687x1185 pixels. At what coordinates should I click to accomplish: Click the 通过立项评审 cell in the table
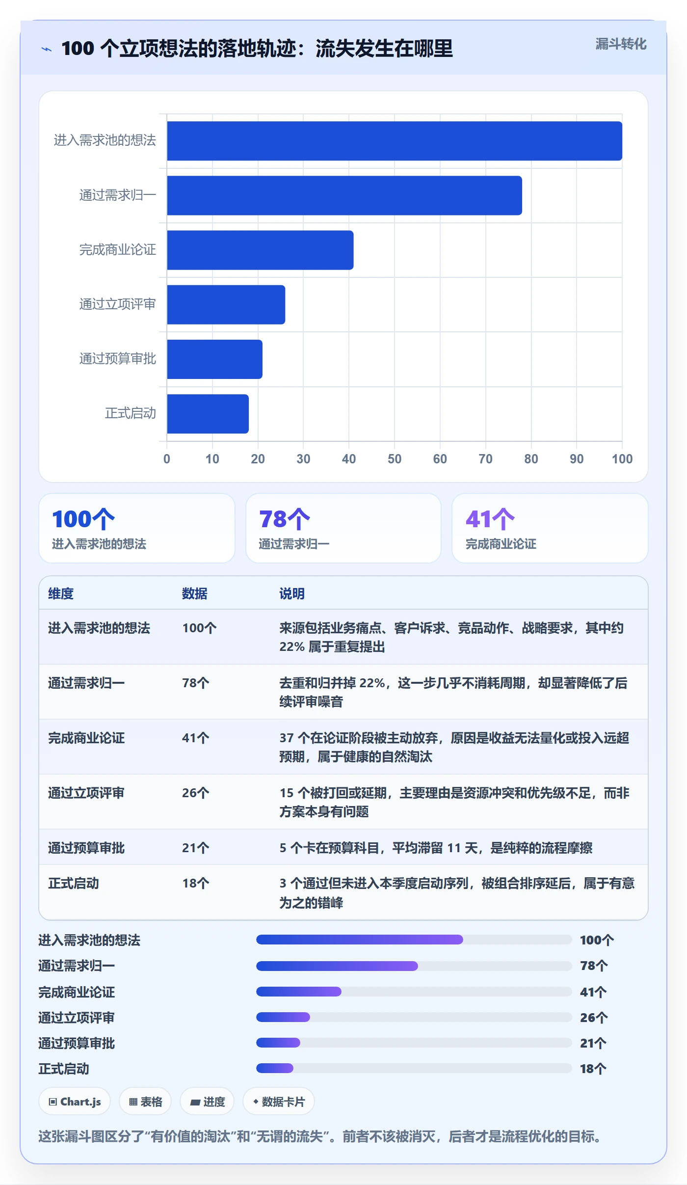86,793
